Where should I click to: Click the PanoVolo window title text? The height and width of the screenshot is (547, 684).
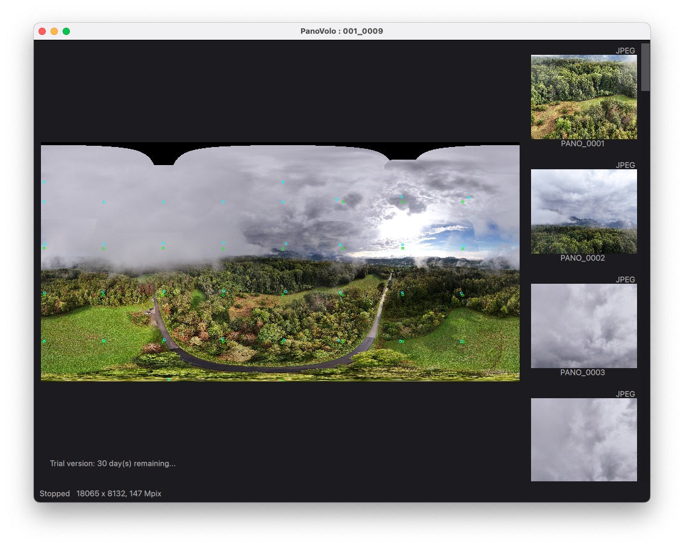[x=341, y=31]
